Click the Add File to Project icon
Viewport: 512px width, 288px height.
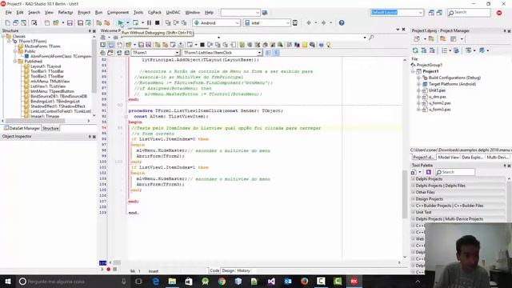click(99, 23)
